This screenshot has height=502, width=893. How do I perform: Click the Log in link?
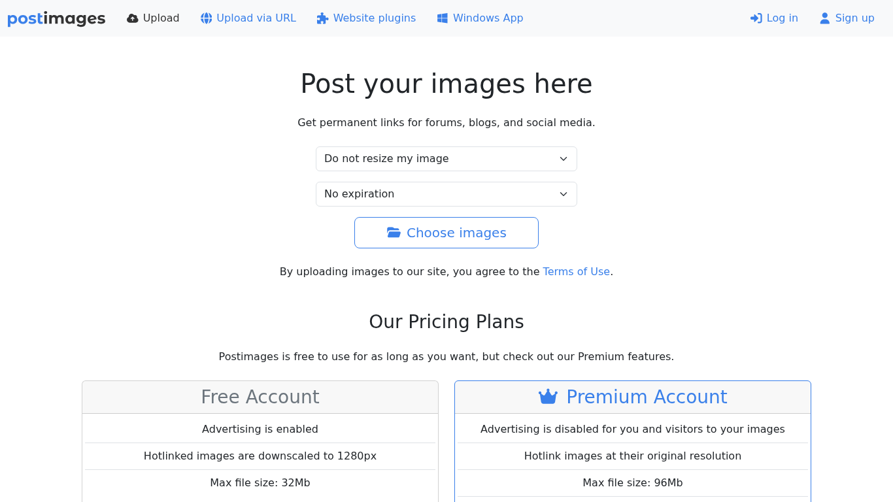coord(782,18)
